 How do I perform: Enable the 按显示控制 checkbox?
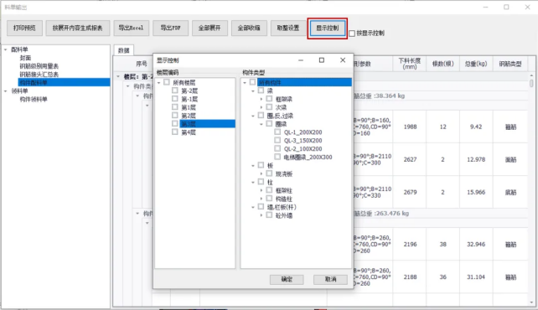click(352, 34)
